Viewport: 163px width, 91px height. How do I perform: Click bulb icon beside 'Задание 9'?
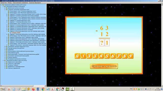[x=9, y=16]
